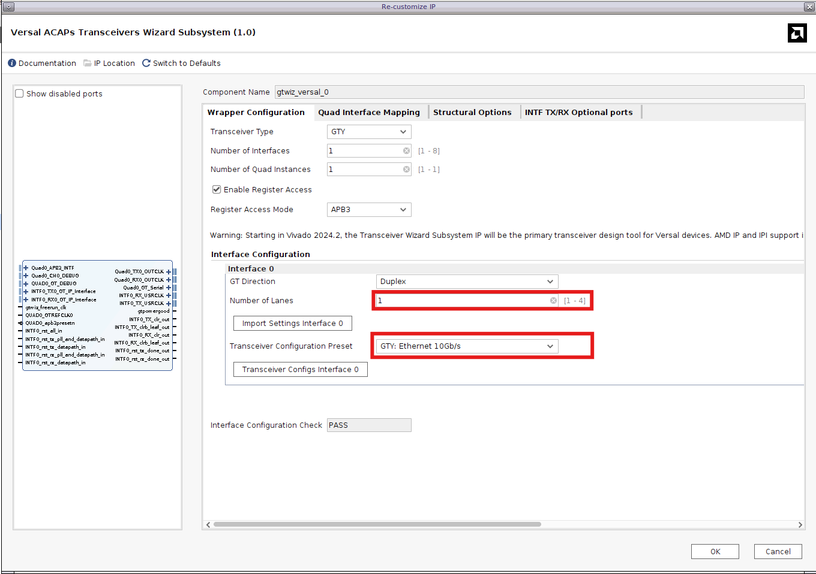Open the GT Direction dropdown
The height and width of the screenshot is (574, 816).
coord(467,282)
